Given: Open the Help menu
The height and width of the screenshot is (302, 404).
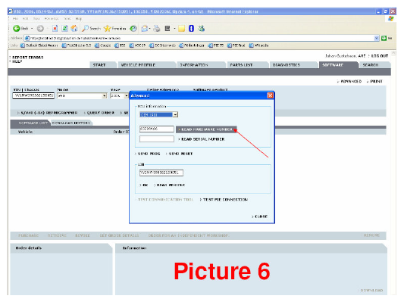Looking at the screenshot, I should click(x=79, y=19).
